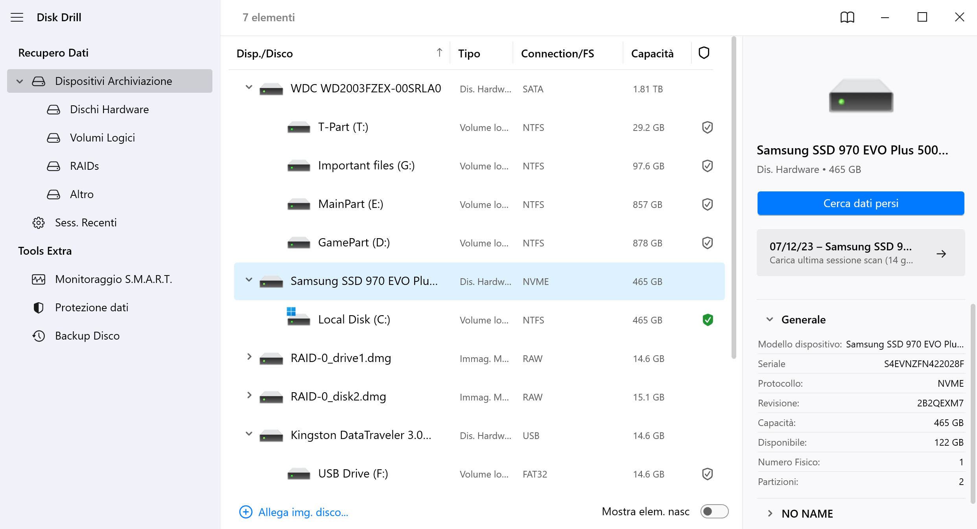Click the Dischi Hardware drive icon
The image size is (977, 529).
(53, 110)
